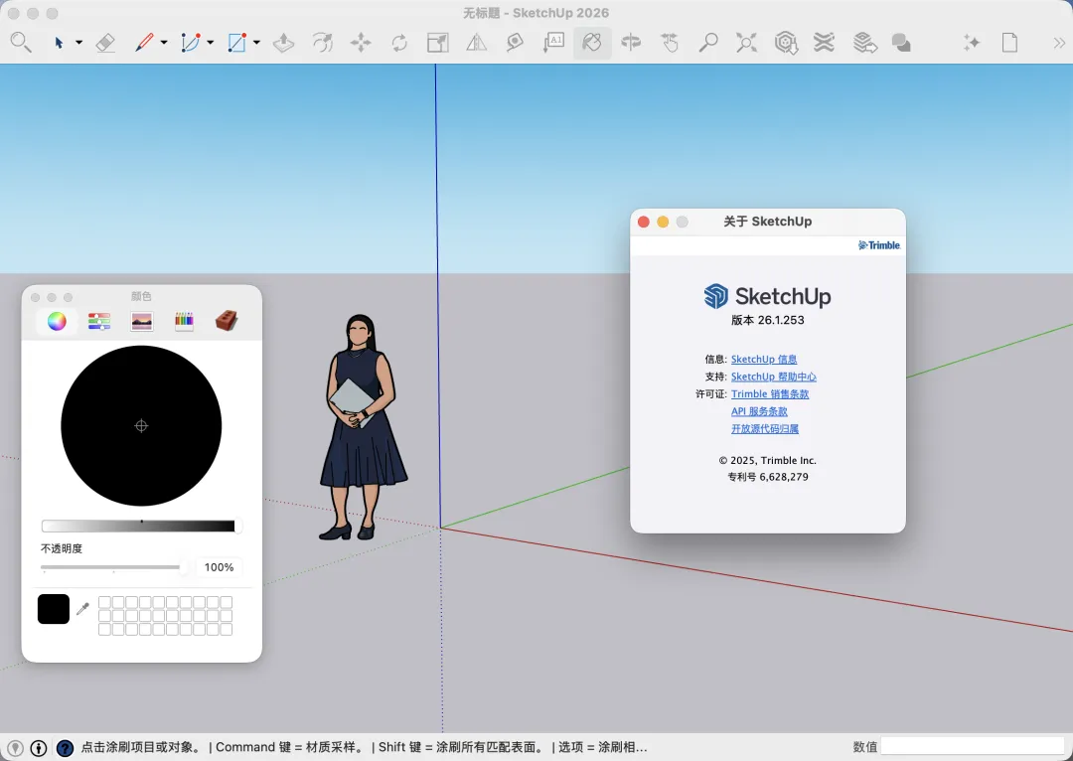Click the Paint Bucket tool
This screenshot has width=1073, height=761.
(592, 43)
